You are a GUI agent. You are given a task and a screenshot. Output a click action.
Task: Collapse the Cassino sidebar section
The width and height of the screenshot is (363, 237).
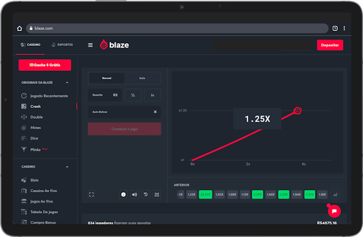(67, 167)
